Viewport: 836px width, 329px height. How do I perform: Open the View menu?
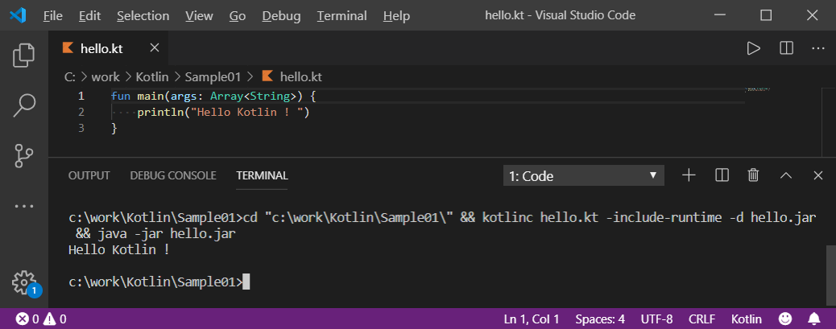pyautogui.click(x=200, y=16)
